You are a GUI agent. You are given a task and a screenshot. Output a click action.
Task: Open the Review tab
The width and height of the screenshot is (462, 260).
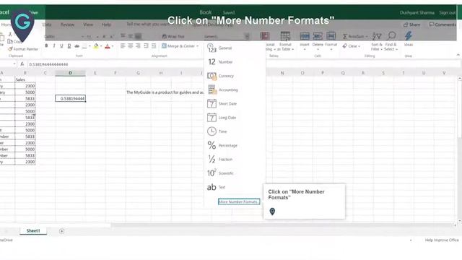tap(67, 25)
